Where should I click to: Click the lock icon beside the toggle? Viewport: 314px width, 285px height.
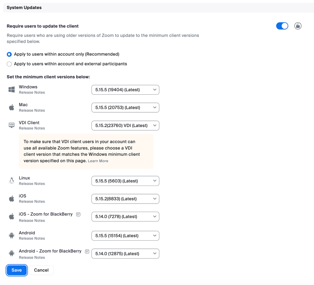tap(298, 26)
